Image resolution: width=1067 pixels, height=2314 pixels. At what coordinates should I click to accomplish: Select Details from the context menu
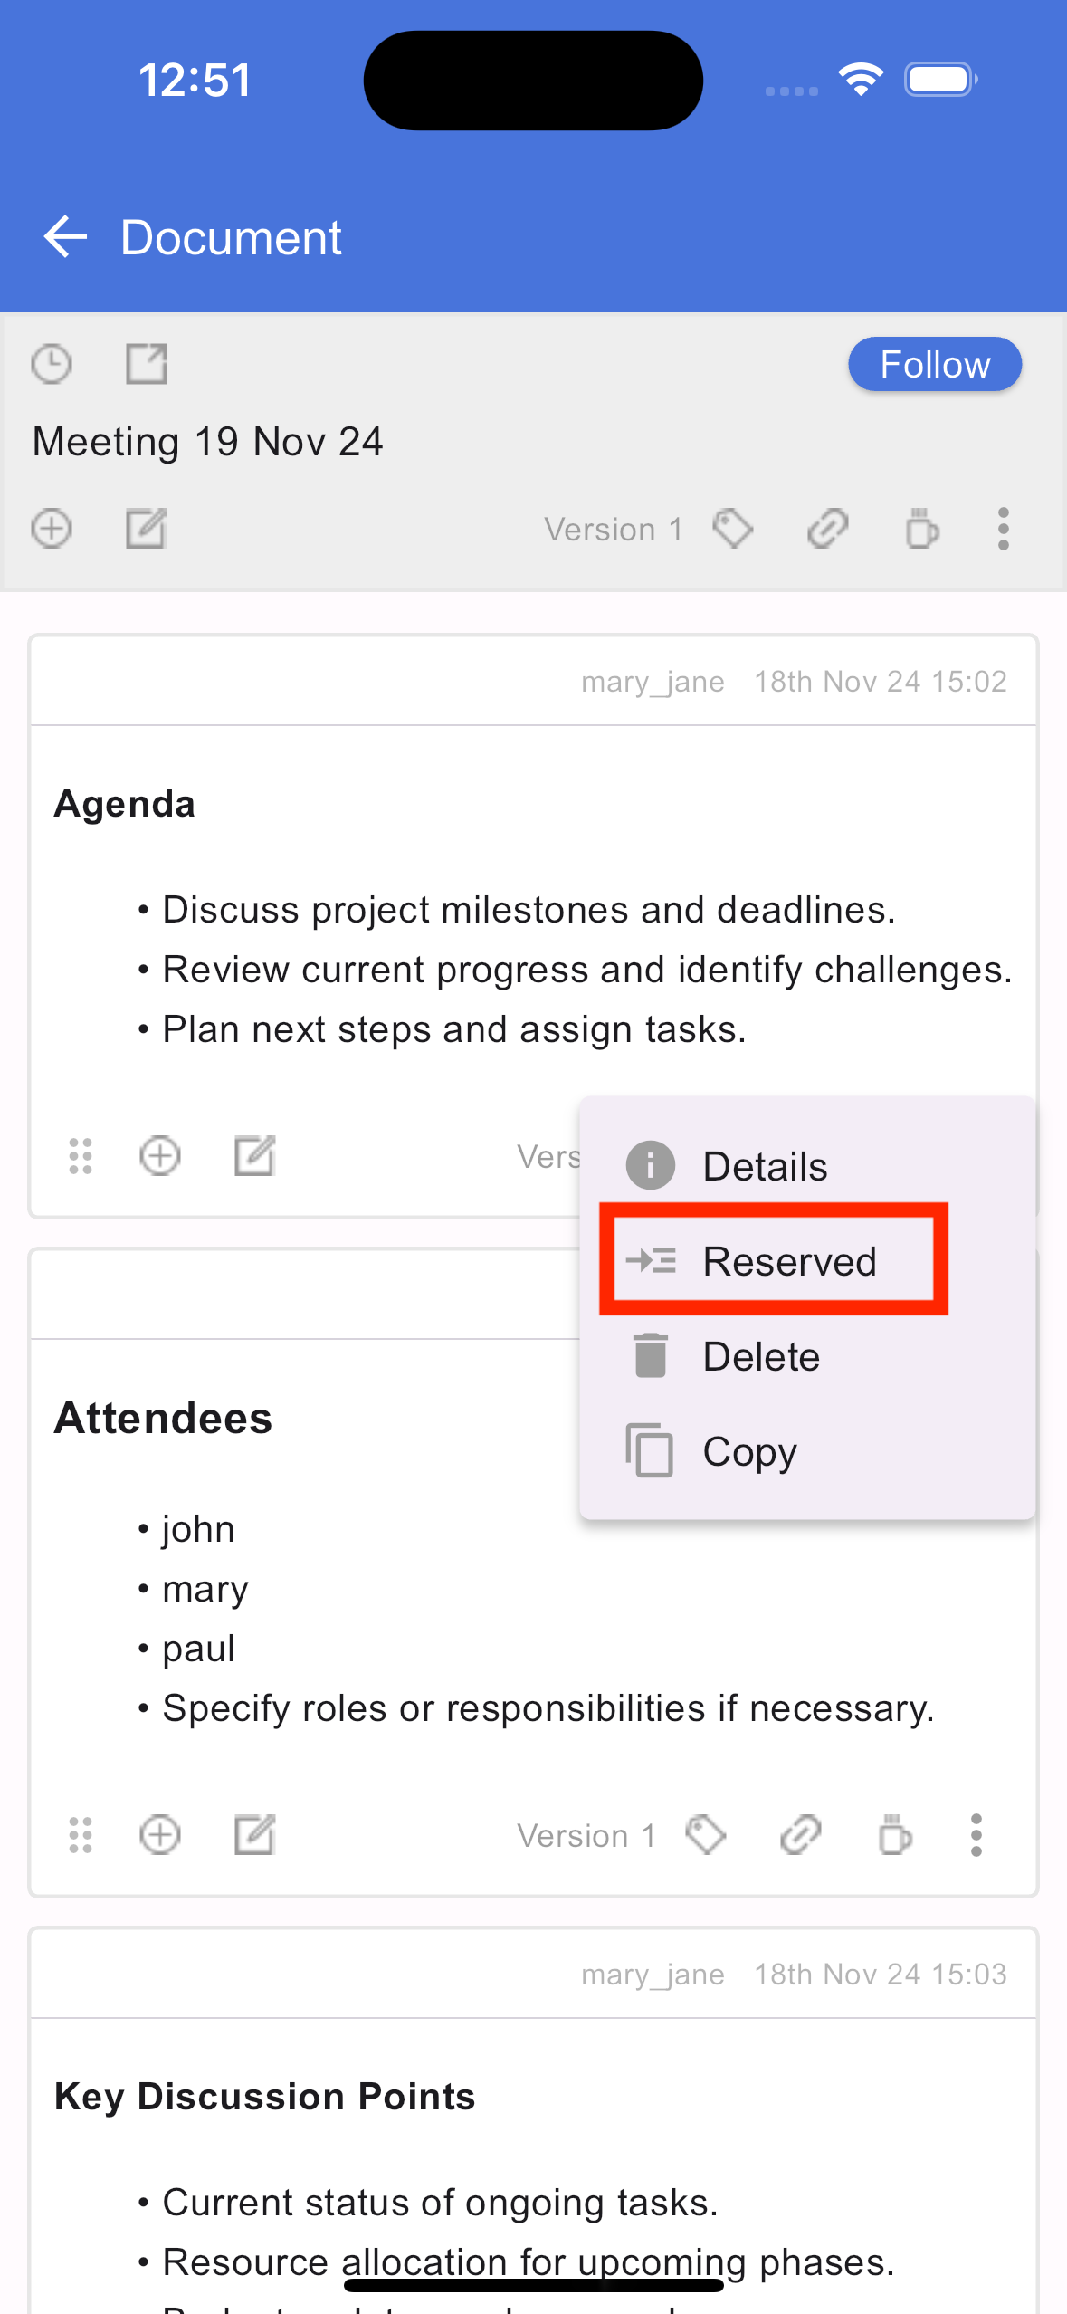click(806, 1166)
